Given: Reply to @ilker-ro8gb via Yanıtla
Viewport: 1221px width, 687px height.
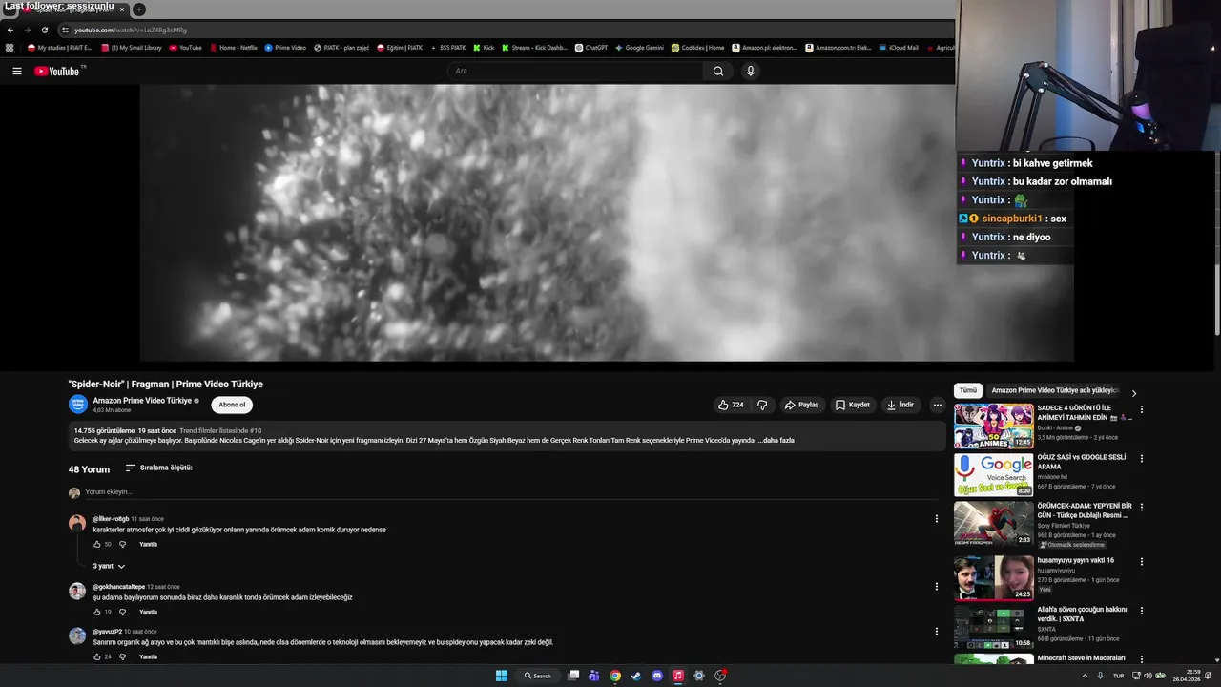Looking at the screenshot, I should point(148,544).
